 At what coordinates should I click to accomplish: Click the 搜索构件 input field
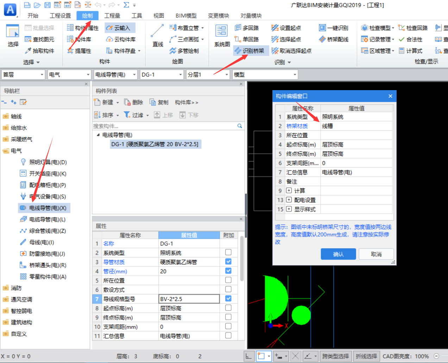click(164, 126)
